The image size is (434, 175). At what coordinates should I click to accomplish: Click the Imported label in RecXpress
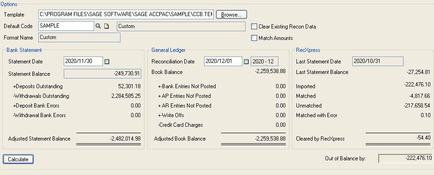pos(306,86)
